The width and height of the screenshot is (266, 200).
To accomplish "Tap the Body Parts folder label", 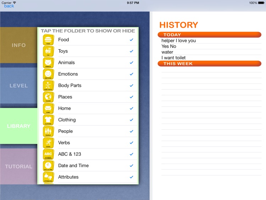I will pos(70,86).
